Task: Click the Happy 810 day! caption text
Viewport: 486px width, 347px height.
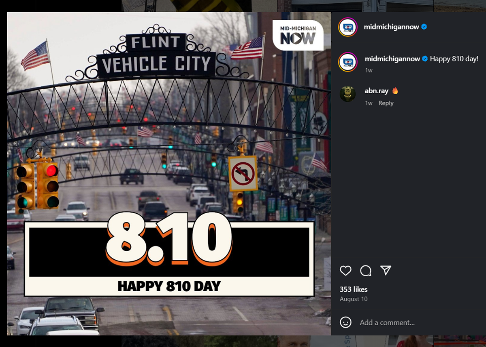Action: [454, 59]
